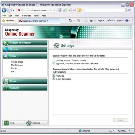Open the Edit menu
This screenshot has height=135, width=135.
pyautogui.click(x=10, y=16)
